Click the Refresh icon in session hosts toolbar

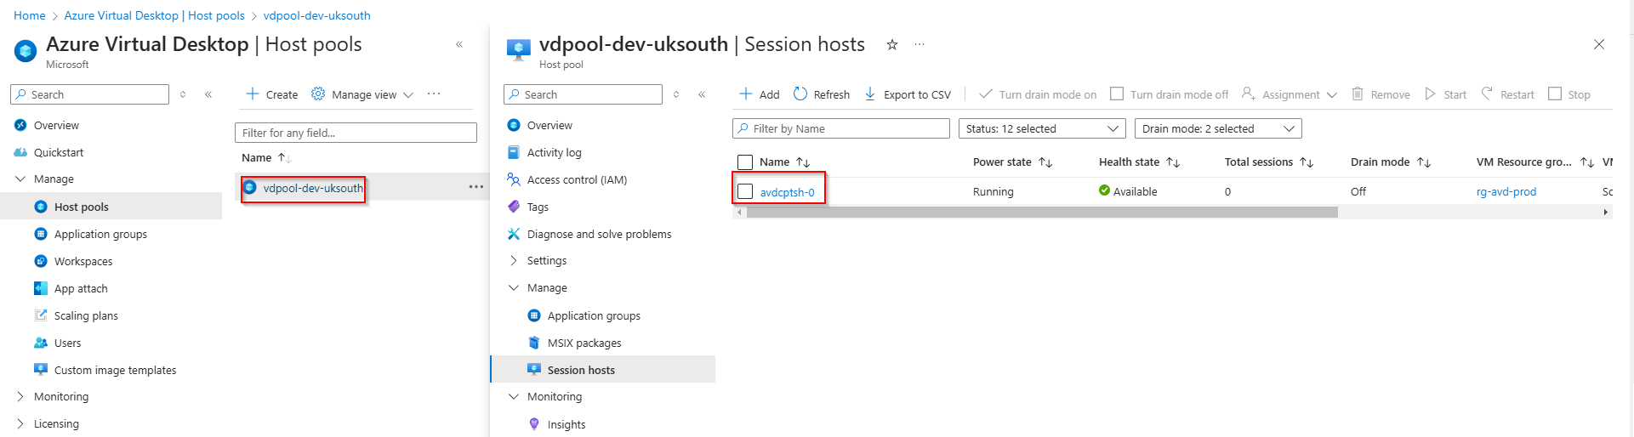pyautogui.click(x=800, y=94)
